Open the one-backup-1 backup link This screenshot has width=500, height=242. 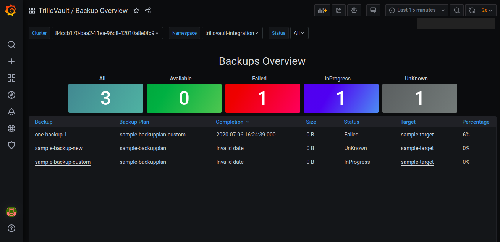pyautogui.click(x=51, y=135)
